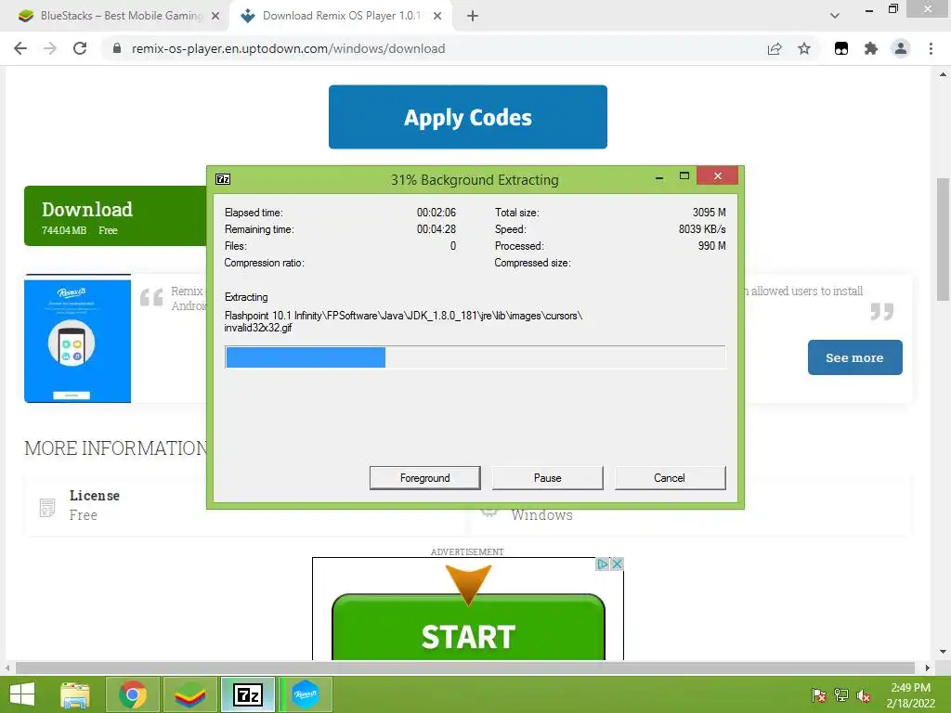Viewport: 951px width, 713px height.
Task: Close the BlueStacks tab
Action: coord(215,16)
